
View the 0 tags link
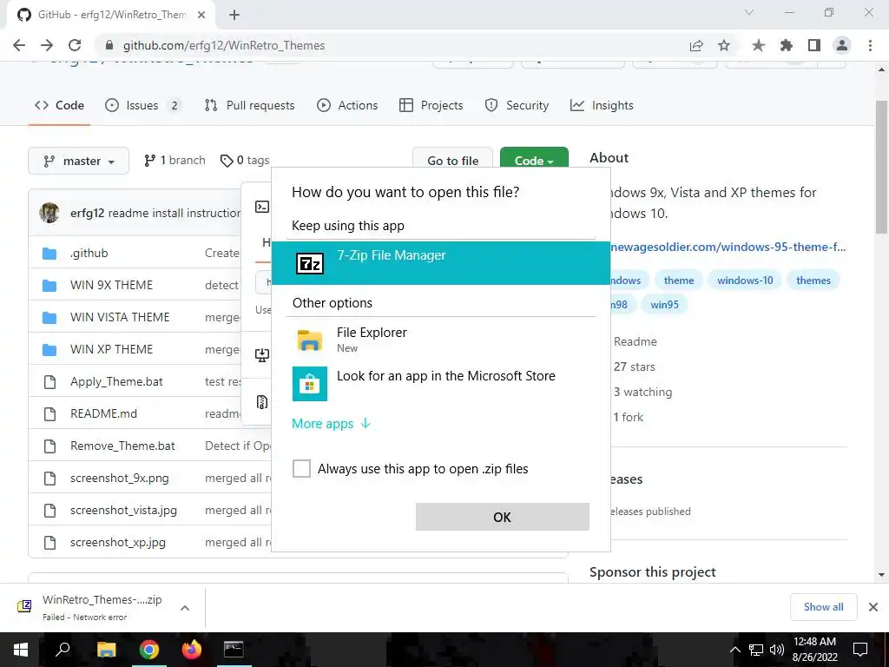[245, 161]
